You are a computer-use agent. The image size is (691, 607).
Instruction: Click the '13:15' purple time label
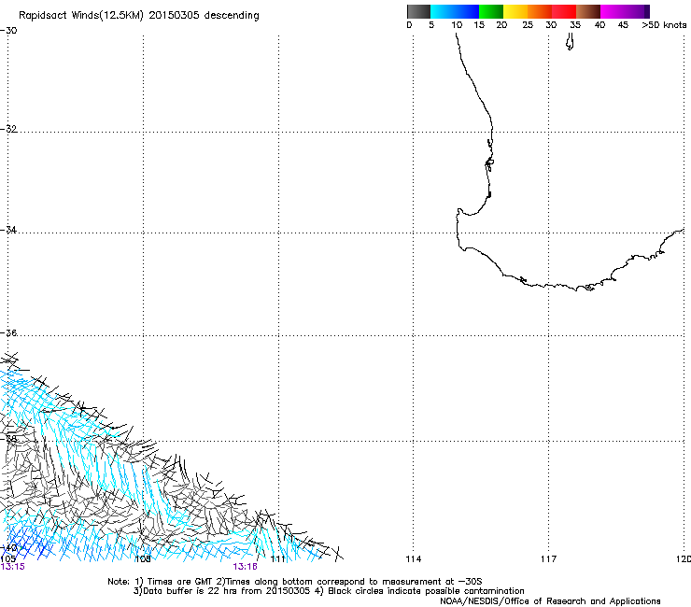point(13,567)
